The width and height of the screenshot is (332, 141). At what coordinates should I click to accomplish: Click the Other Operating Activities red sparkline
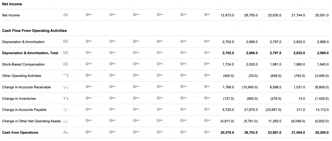[x=65, y=76]
